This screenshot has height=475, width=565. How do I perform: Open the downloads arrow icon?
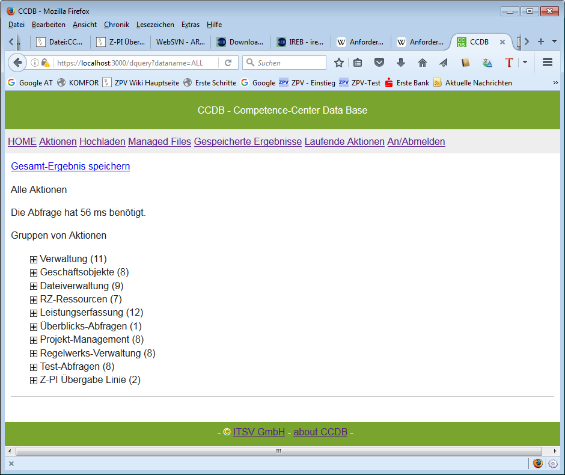(401, 63)
